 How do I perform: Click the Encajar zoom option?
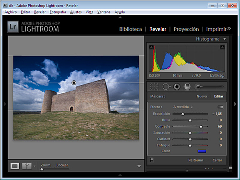tap(62, 165)
